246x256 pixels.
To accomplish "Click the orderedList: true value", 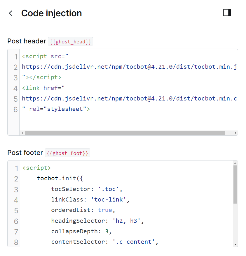I will 105,210.
